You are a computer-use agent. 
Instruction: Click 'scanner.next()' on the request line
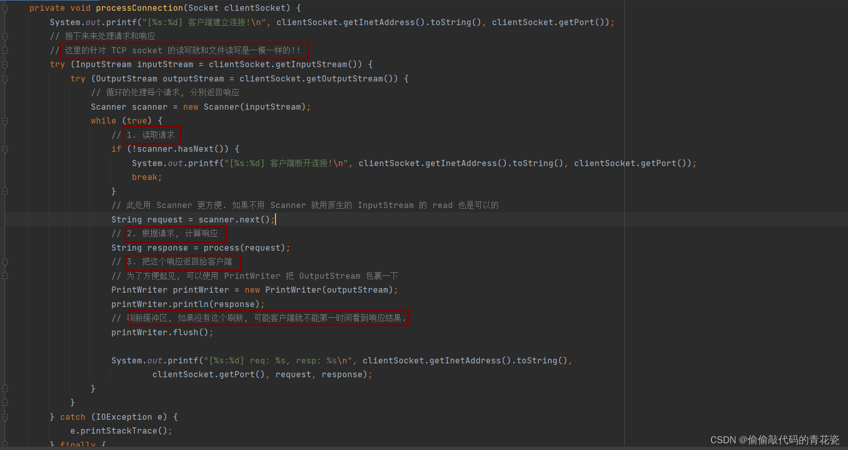(234, 220)
